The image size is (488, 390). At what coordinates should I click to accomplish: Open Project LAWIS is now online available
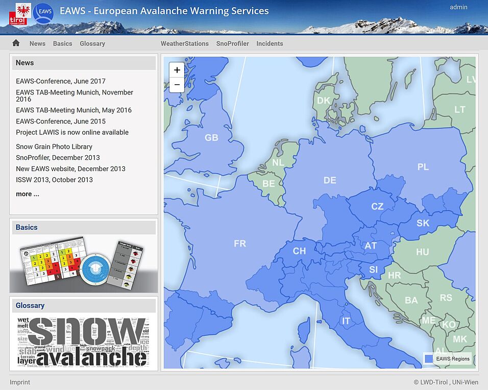click(x=72, y=132)
